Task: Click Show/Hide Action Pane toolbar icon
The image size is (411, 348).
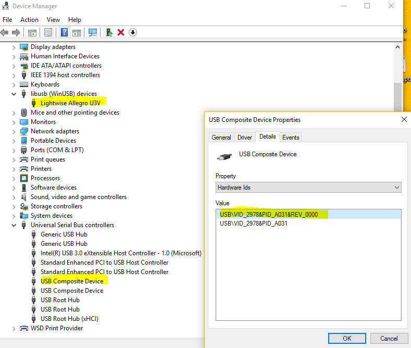Action: 77,33
